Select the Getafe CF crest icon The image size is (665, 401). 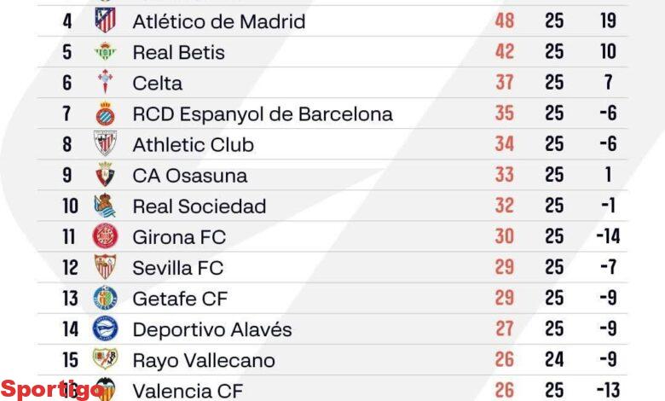tap(105, 299)
